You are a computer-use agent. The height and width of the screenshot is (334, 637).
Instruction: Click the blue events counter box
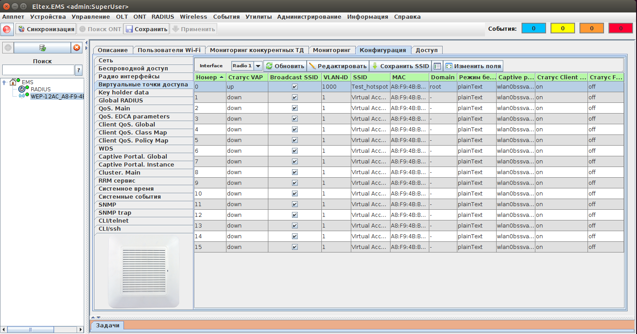coord(534,29)
